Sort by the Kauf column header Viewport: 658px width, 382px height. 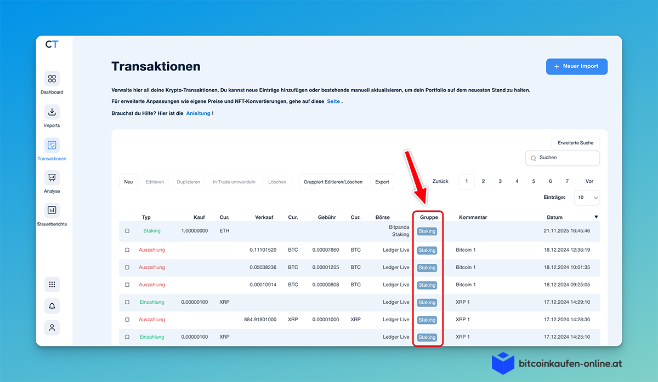[x=199, y=217]
